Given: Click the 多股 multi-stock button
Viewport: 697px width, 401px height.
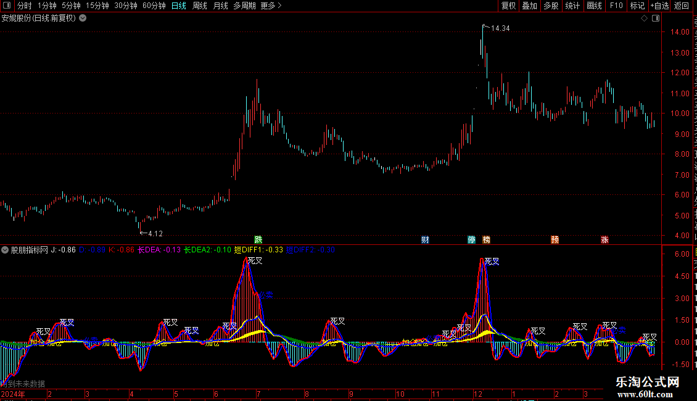Looking at the screenshot, I should 551,6.
